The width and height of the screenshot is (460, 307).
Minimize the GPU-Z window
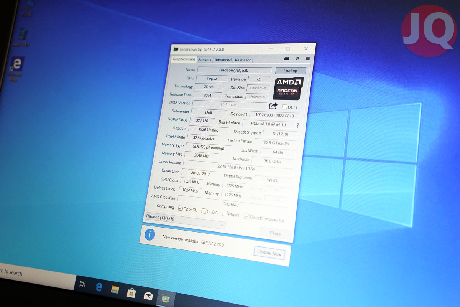271,49
